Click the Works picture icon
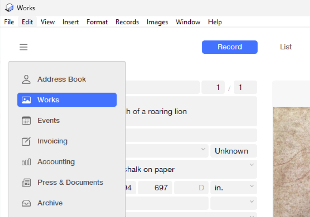The height and width of the screenshot is (217, 310). [26, 100]
